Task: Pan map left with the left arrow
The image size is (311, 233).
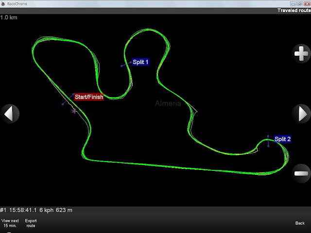Action: tap(10, 114)
